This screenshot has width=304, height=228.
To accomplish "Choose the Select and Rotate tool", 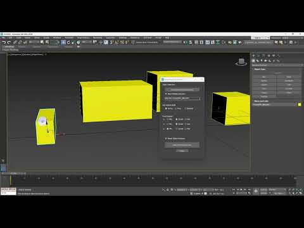I will (x=68, y=42).
